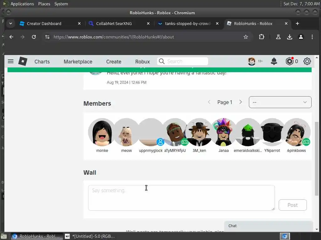The height and width of the screenshot is (240, 321).
Task: Click the Roblox logo home icon
Action: pos(23,61)
